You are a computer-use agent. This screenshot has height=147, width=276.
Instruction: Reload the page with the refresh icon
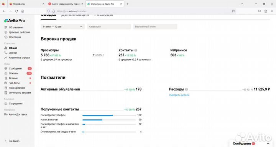(16, 11)
